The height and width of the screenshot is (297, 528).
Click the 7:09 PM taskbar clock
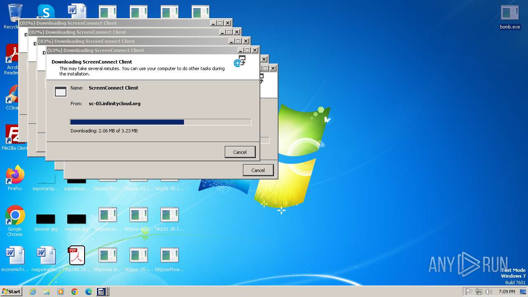(x=507, y=292)
